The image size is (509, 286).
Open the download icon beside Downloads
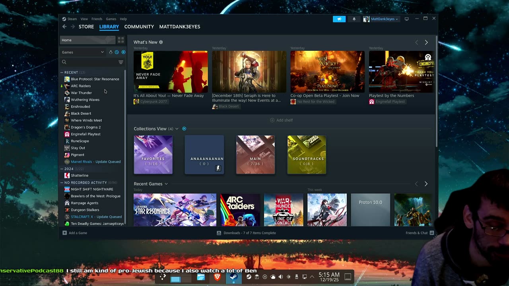coord(219,233)
